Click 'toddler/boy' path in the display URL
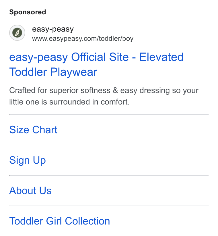Image resolution: width=218 pixels, height=236 pixels. pos(116,39)
